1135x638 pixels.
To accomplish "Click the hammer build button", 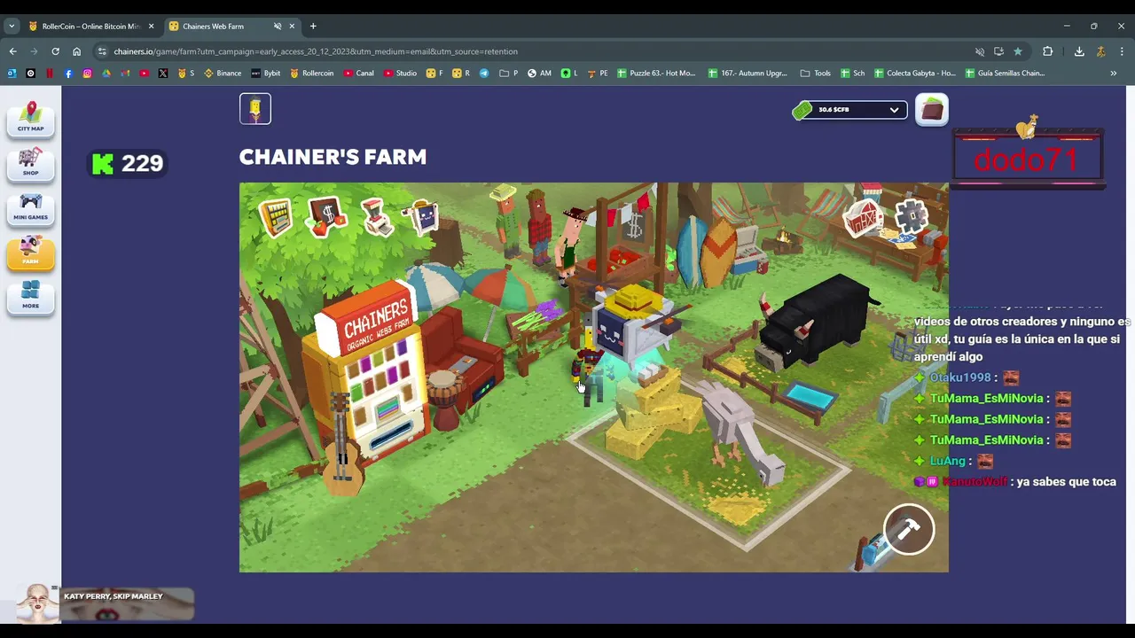I will (909, 529).
